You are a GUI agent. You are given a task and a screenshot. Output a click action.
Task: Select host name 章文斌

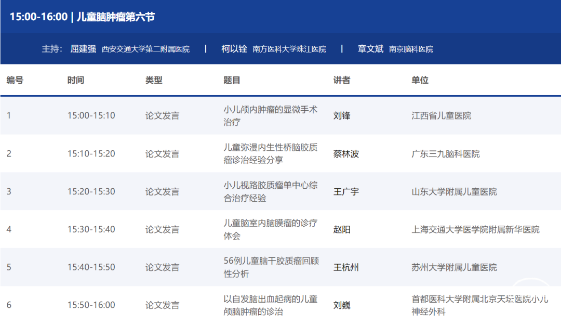[370, 49]
